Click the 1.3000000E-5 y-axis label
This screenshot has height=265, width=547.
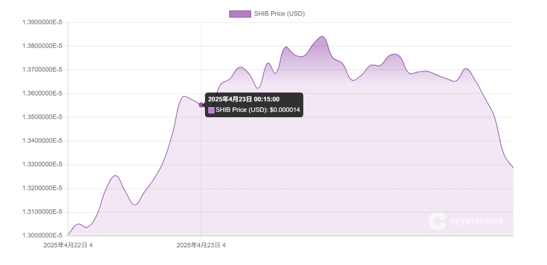click(x=43, y=236)
